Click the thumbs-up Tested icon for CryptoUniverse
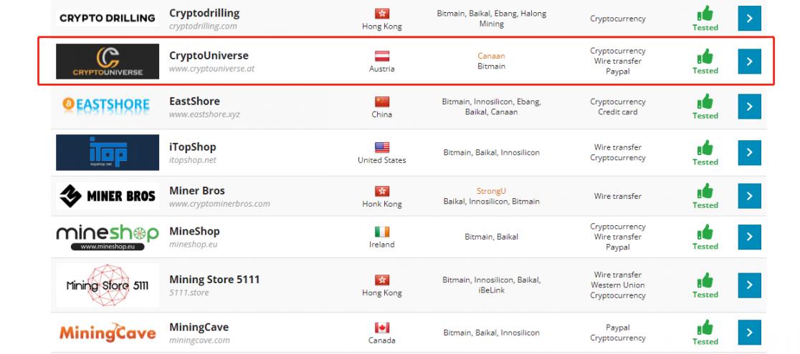 [705, 56]
